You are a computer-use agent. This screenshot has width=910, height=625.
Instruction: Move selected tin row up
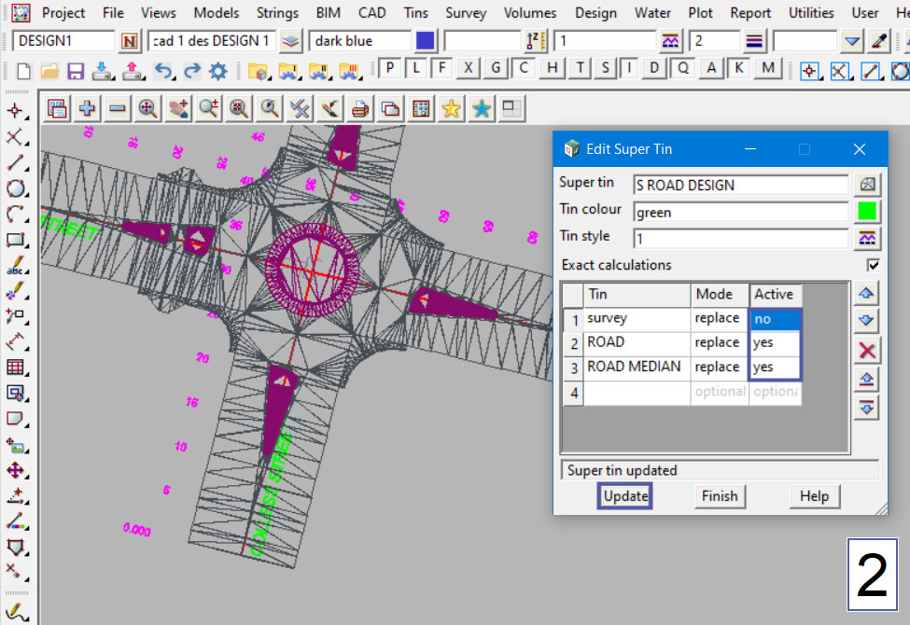867,294
